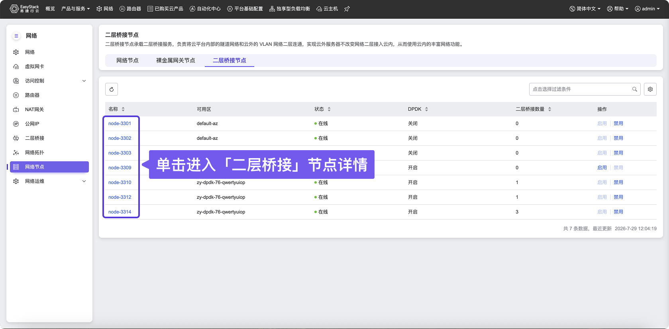The image size is (669, 329).
Task: Open 网络 in the top navigation bar
Action: [105, 9]
